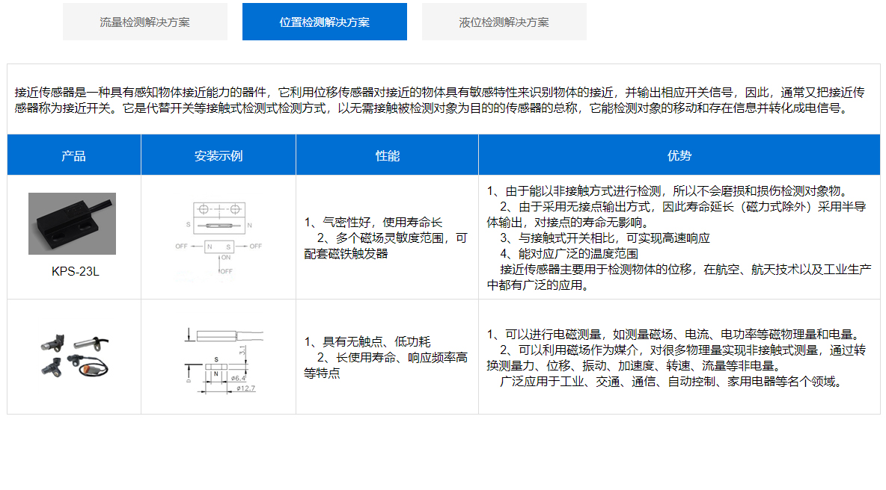
Task: Click the 性能 column header
Action: (387, 155)
